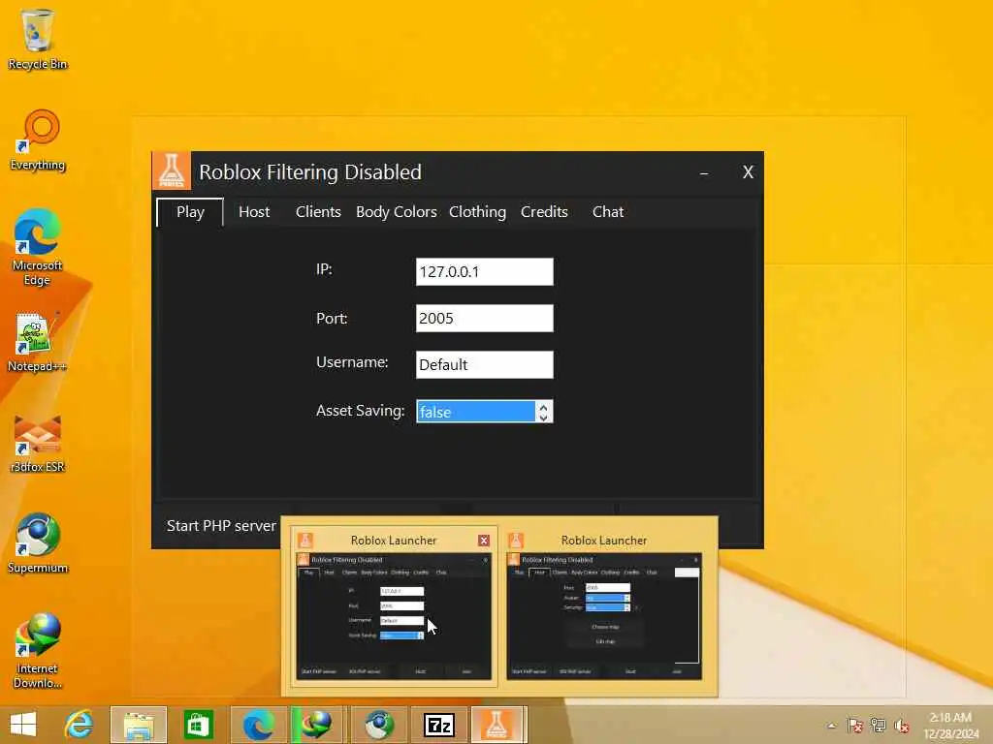The image size is (993, 744).
Task: Open Supermium desktop shortcut
Action: (x=38, y=542)
